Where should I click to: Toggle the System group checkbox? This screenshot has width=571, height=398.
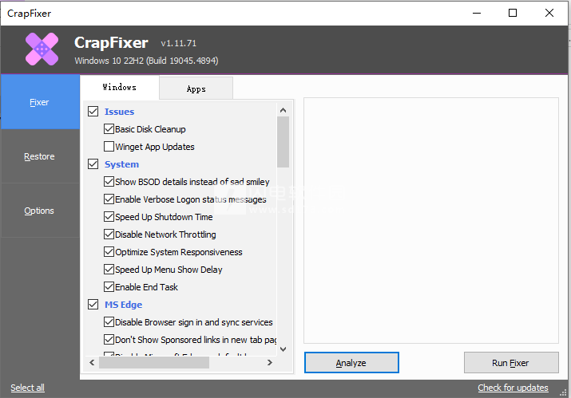coord(93,164)
